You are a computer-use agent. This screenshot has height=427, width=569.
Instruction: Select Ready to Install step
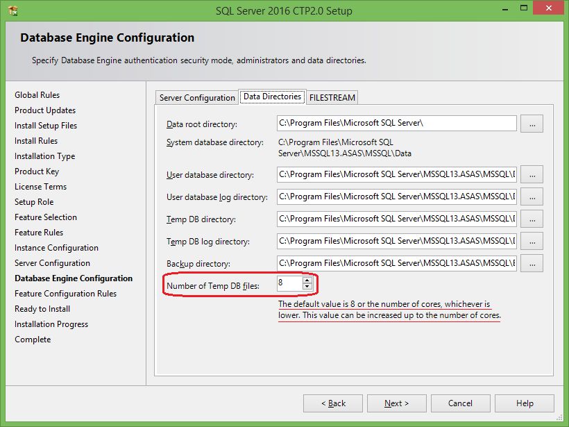click(42, 309)
